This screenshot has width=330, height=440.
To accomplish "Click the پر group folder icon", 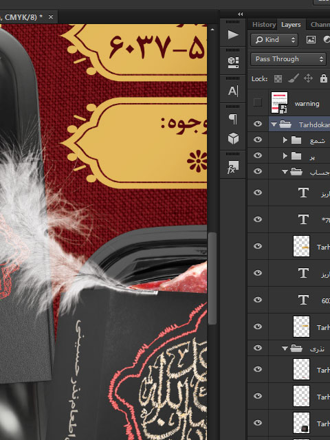I will 296,155.
